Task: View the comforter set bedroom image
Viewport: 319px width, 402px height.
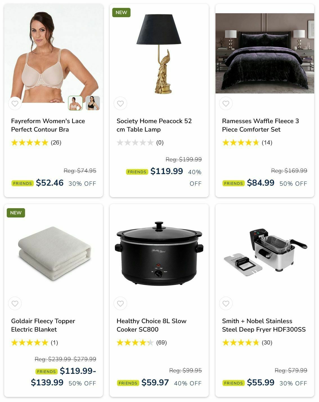Action: point(265,53)
